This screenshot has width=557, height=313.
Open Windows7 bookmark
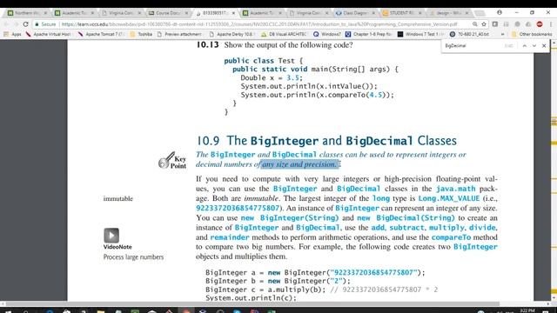(327, 34)
